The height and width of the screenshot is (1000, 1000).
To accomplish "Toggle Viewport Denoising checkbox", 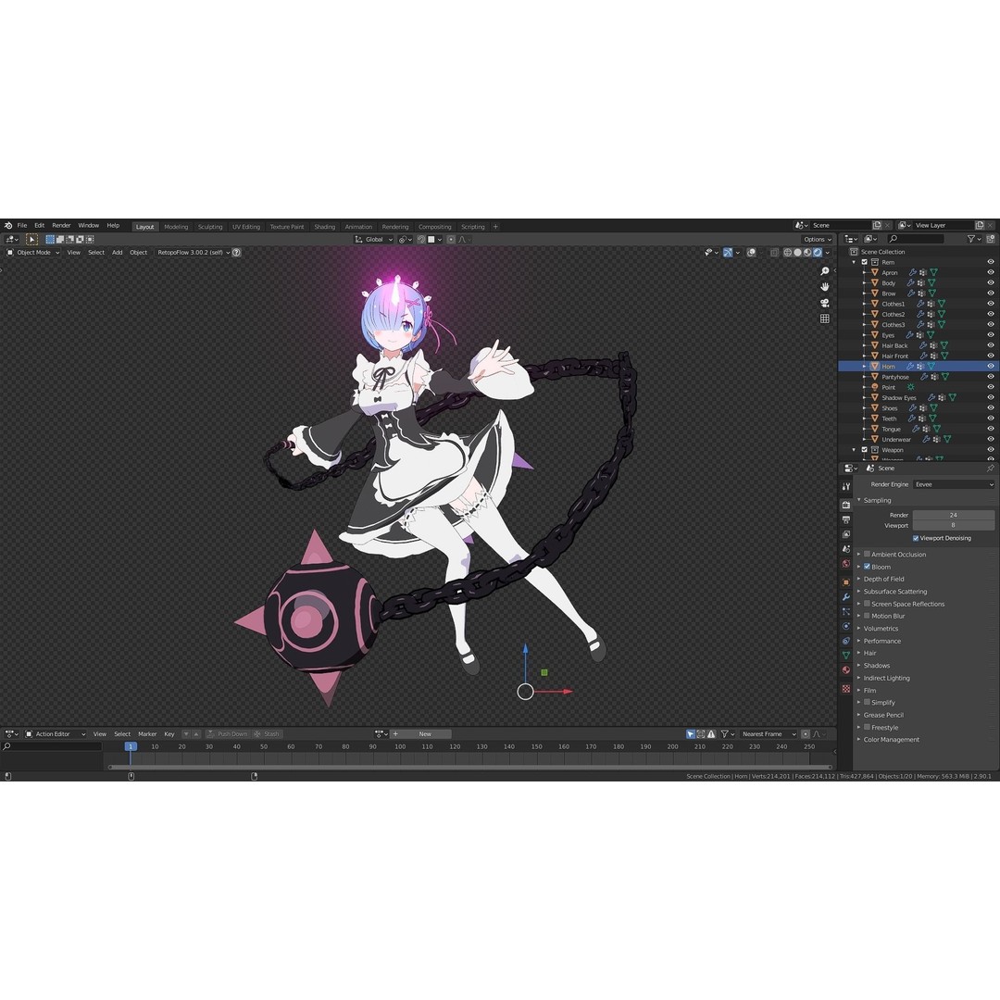I will pos(916,538).
